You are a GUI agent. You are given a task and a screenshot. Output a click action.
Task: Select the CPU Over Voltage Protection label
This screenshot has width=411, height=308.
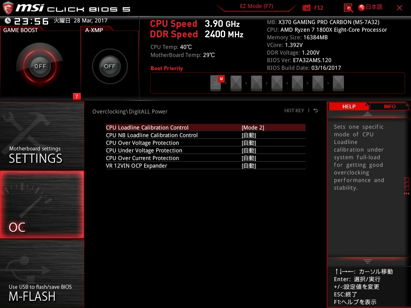(142, 143)
